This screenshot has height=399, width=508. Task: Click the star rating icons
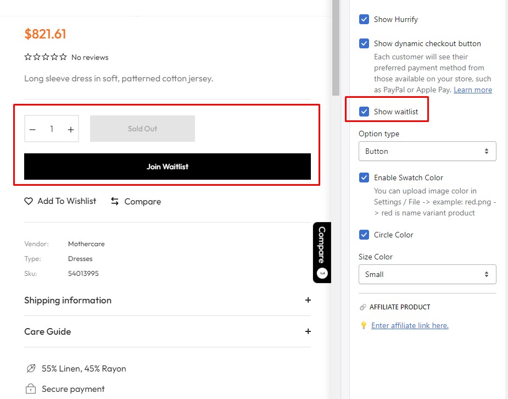click(x=46, y=57)
